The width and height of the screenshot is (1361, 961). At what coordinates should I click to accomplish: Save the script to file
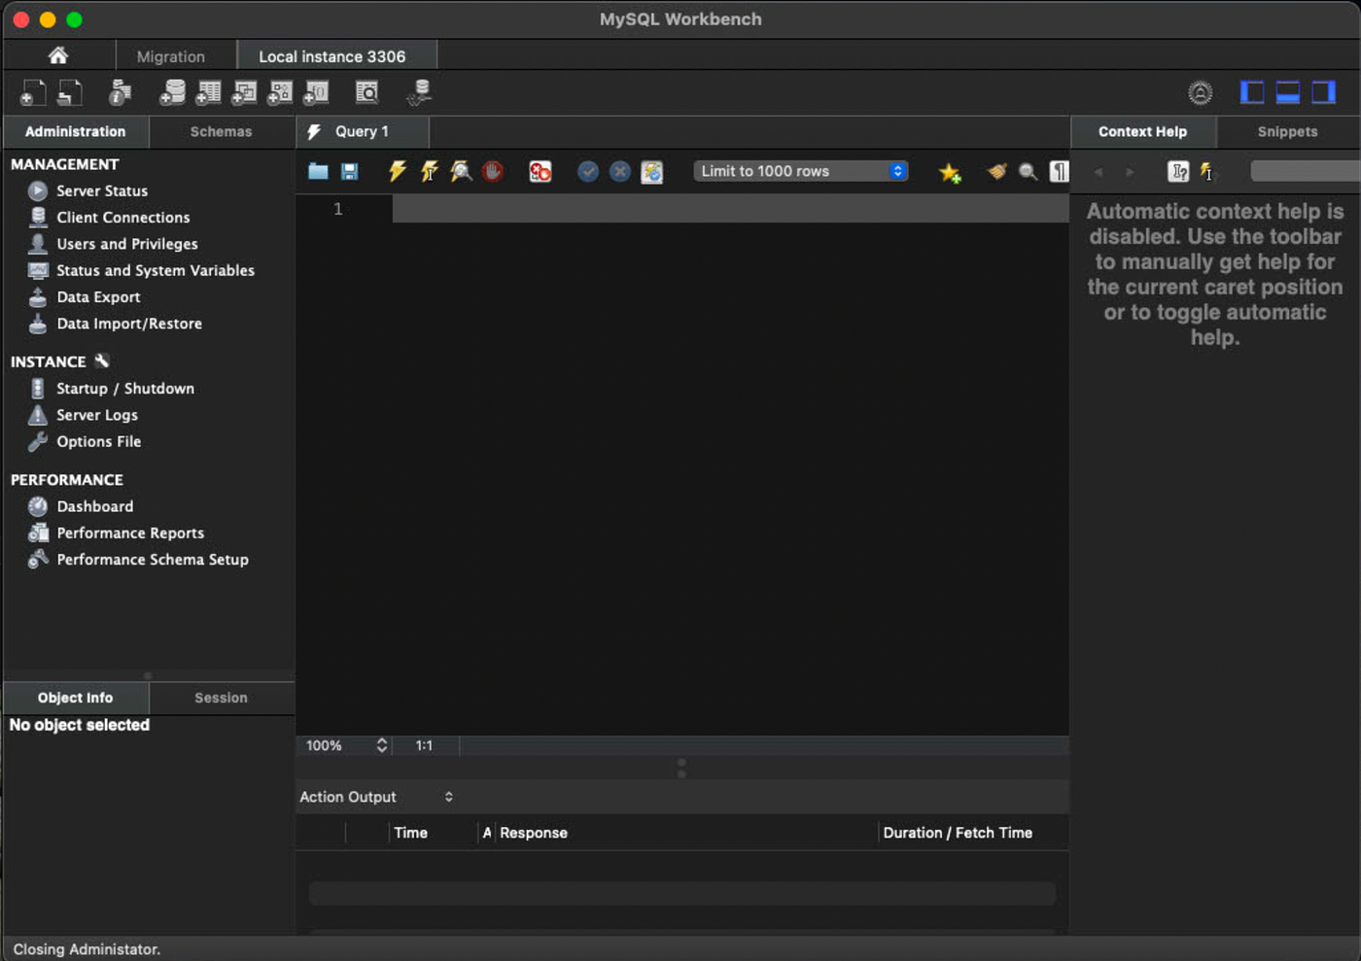[349, 172]
